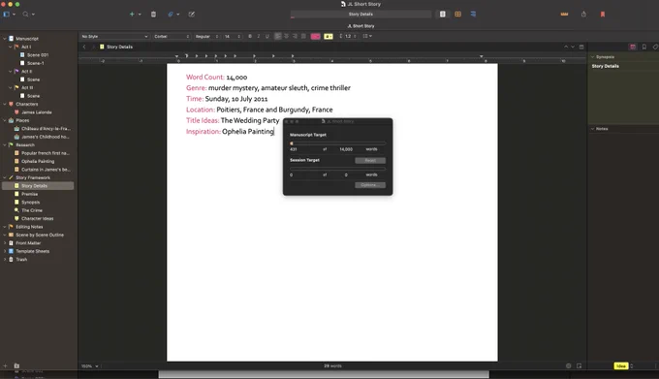Collapse the Synopsis section in inspector
Viewport: 659px width, 379px height.
point(592,57)
